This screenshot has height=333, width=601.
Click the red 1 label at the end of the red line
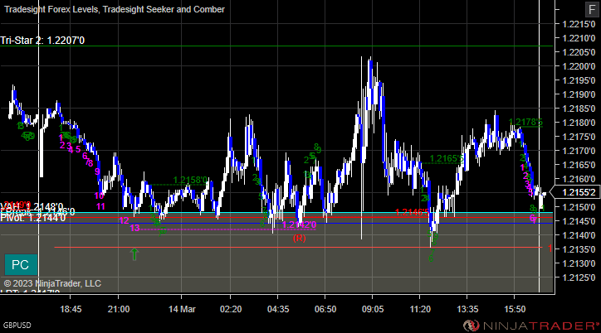(550, 249)
